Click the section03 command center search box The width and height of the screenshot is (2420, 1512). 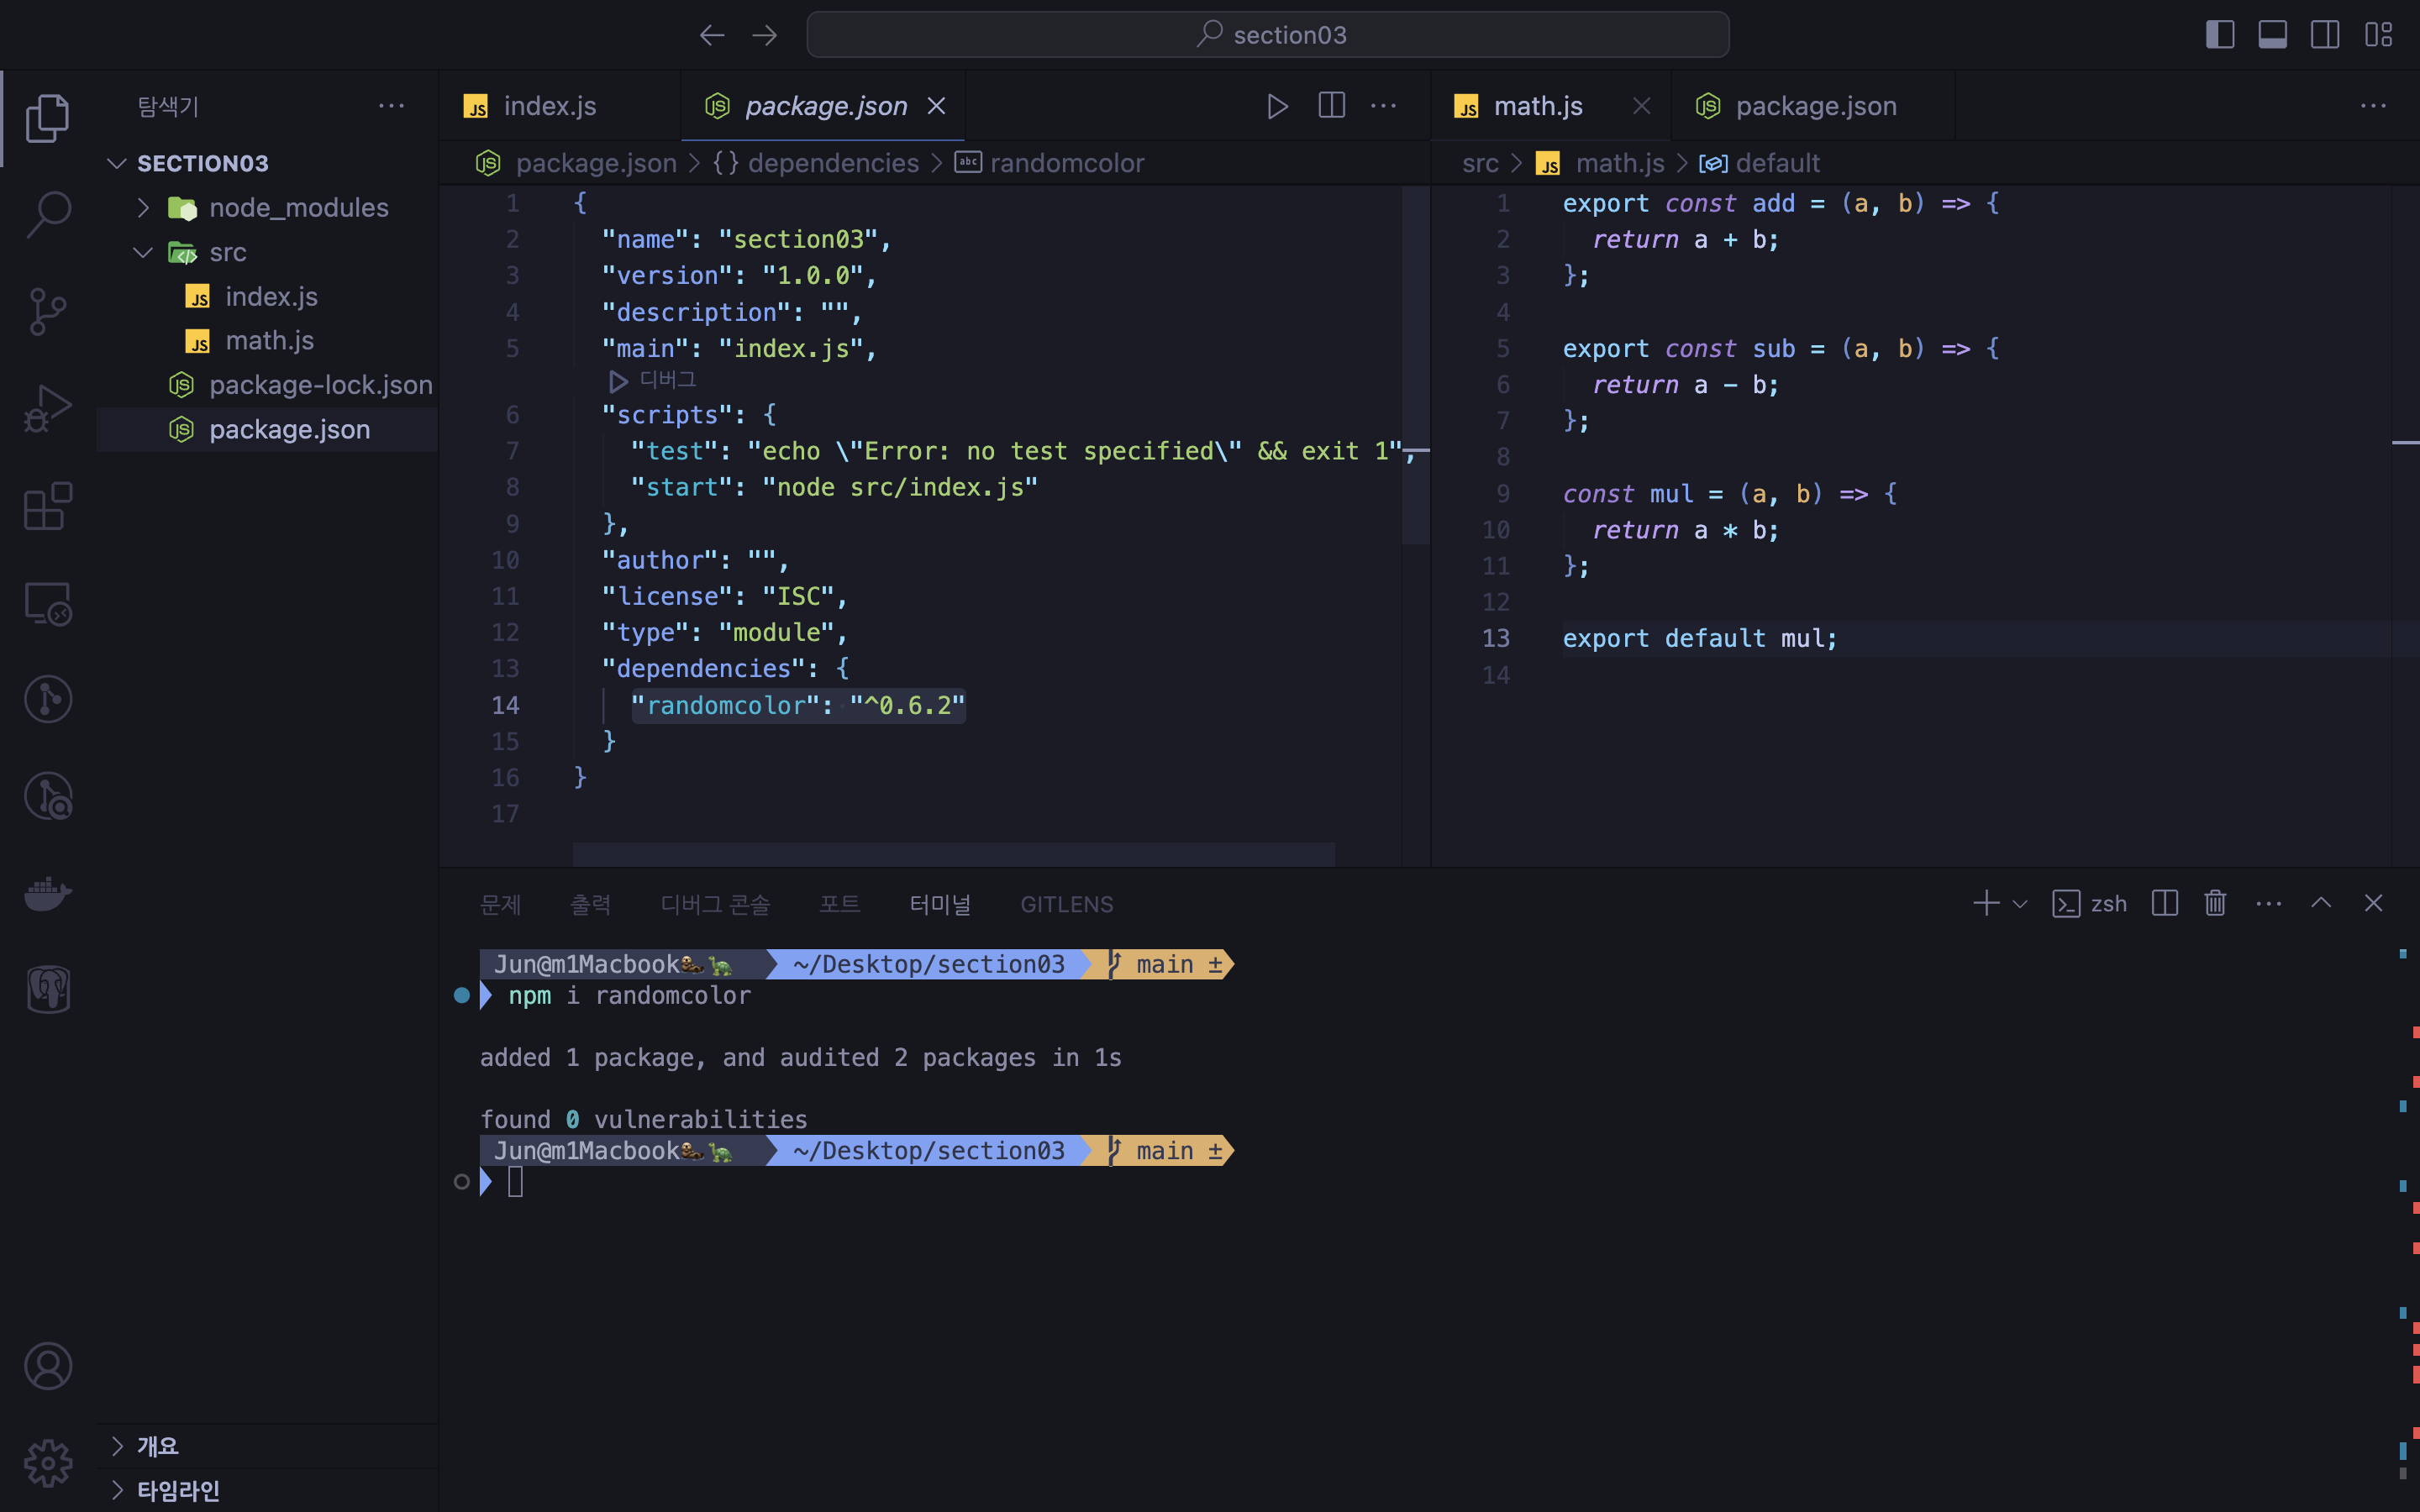coord(1268,35)
